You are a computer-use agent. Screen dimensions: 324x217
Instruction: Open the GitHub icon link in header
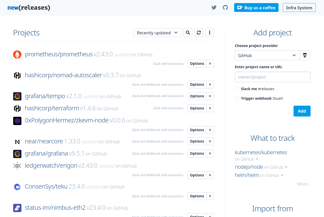(225, 7)
